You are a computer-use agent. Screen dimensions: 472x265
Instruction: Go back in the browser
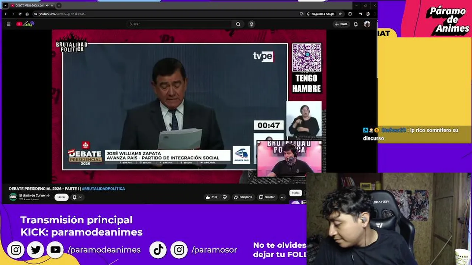[6, 14]
